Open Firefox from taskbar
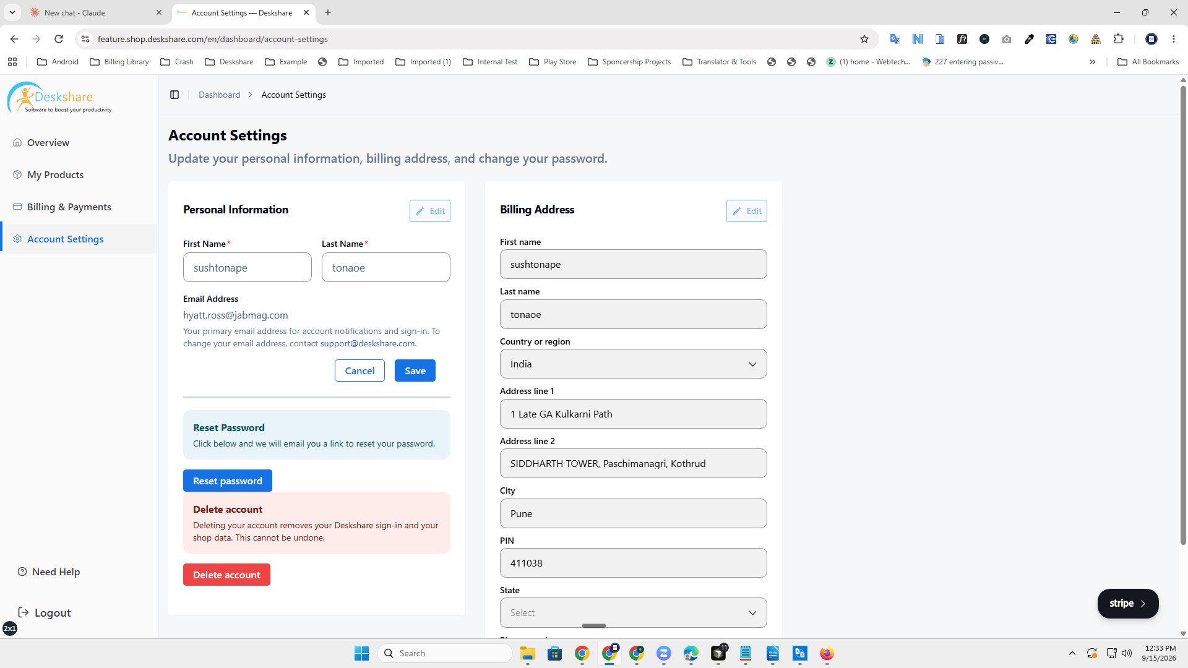 point(827,653)
